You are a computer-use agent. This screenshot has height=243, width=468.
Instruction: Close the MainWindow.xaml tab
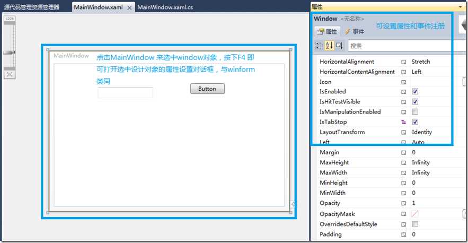point(129,8)
